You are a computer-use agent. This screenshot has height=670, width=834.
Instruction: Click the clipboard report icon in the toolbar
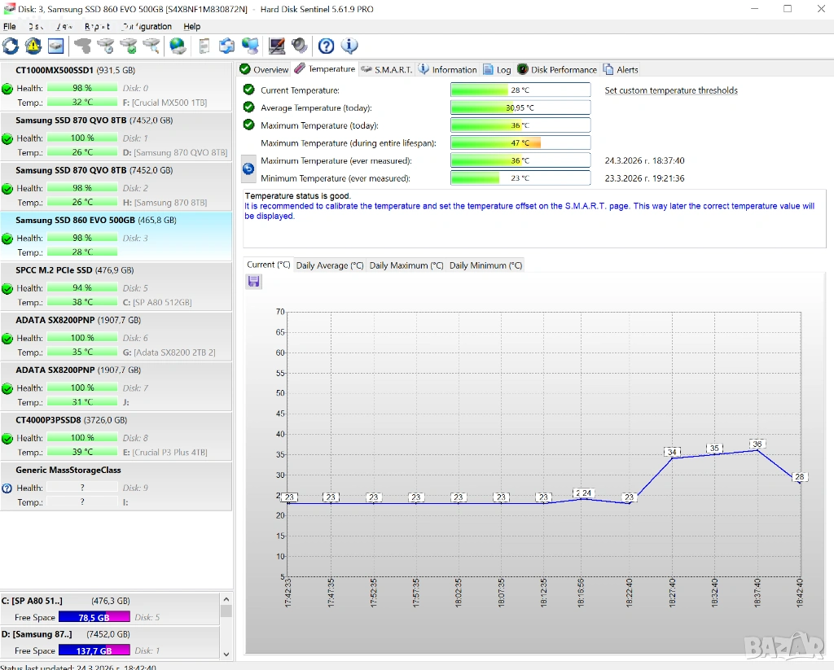(204, 46)
